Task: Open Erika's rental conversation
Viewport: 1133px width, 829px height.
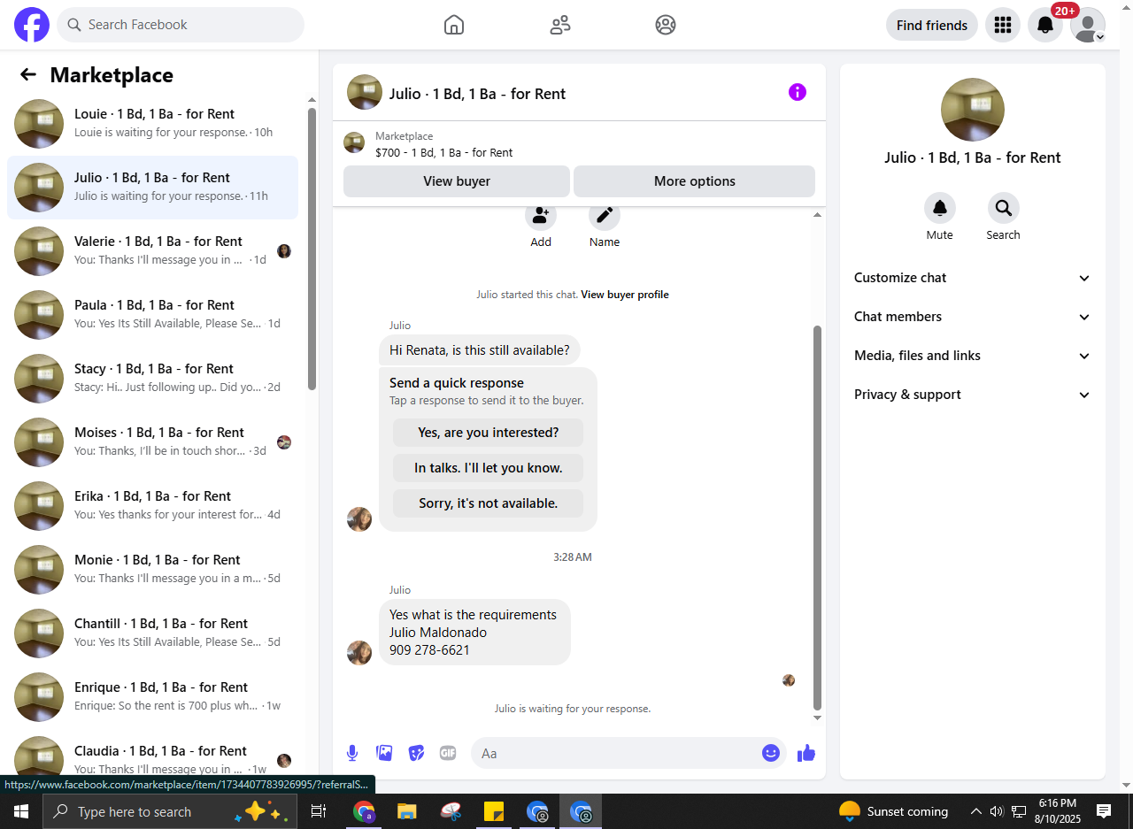Action: click(152, 506)
